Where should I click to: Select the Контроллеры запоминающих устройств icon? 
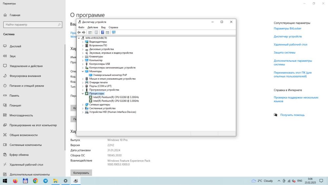(87, 68)
